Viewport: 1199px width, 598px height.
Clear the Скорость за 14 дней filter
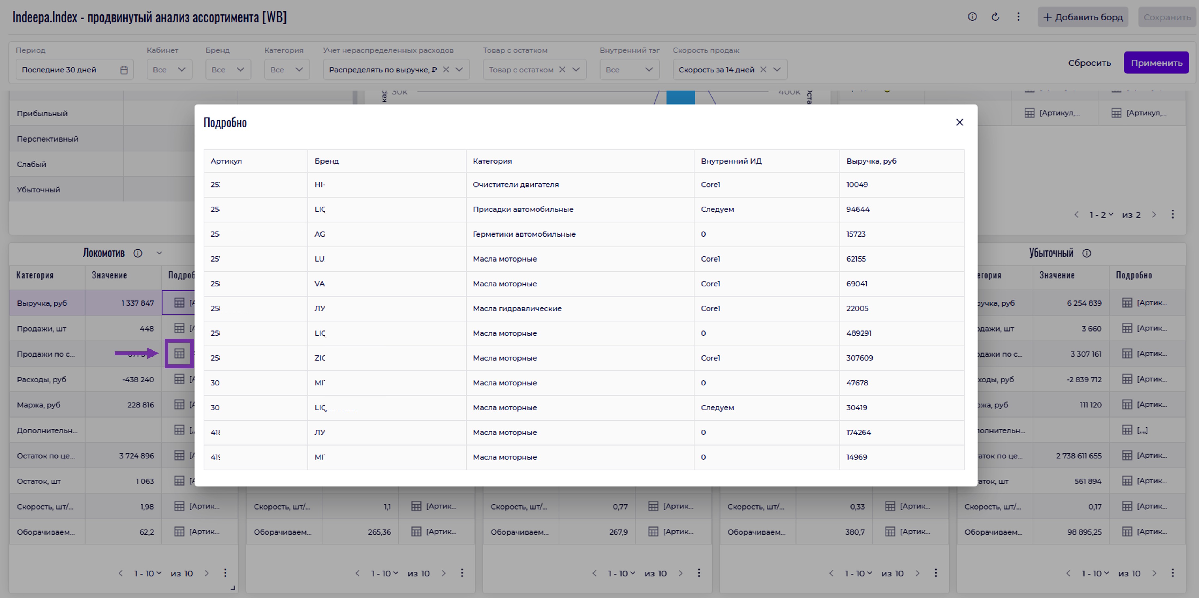(x=763, y=70)
